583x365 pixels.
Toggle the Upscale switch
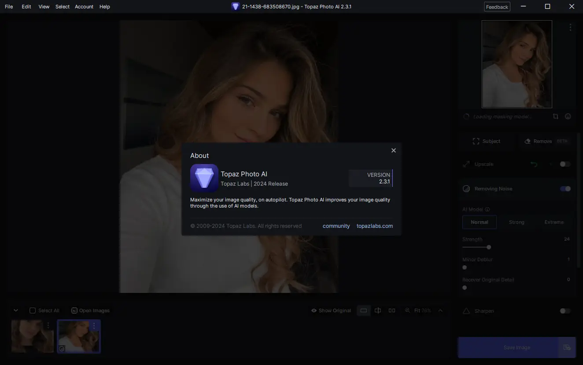click(565, 164)
